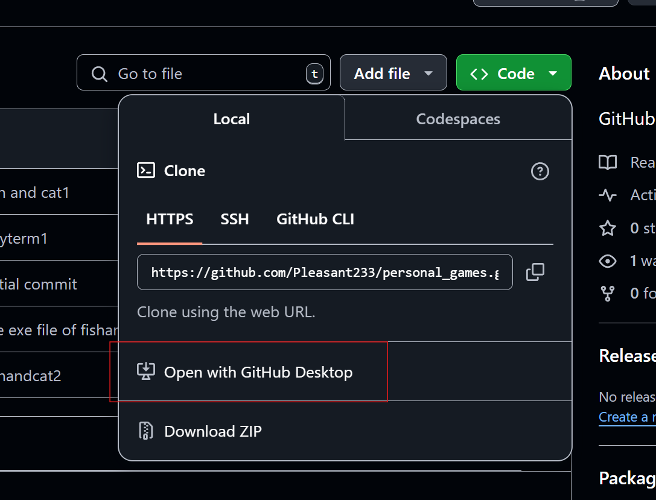The image size is (656, 500).
Task: Choose the SSH clone option
Action: (x=235, y=219)
